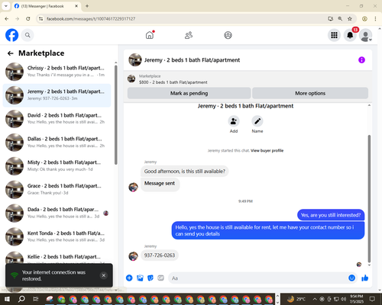The height and width of the screenshot is (305, 382).
Task: Click the browser reload button
Action: [x=28, y=18]
